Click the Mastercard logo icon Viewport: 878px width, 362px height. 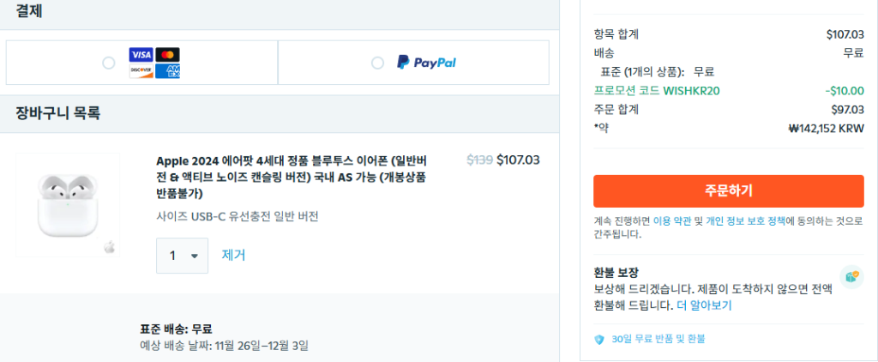(168, 55)
